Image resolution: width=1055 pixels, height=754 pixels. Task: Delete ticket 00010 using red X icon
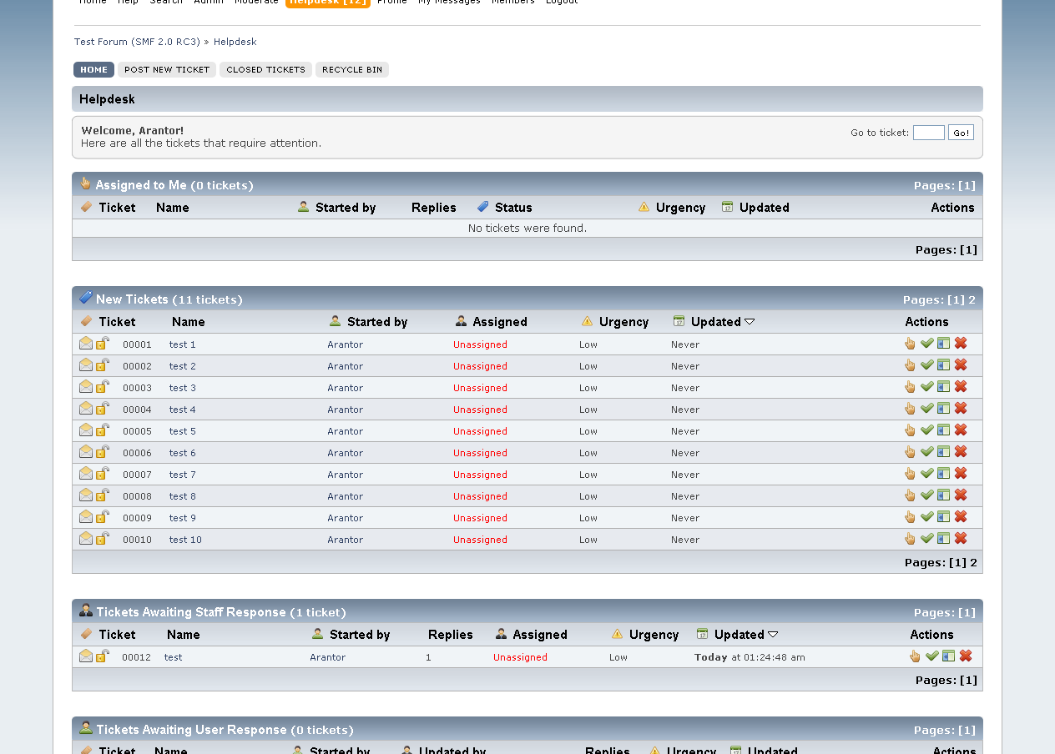pos(961,538)
